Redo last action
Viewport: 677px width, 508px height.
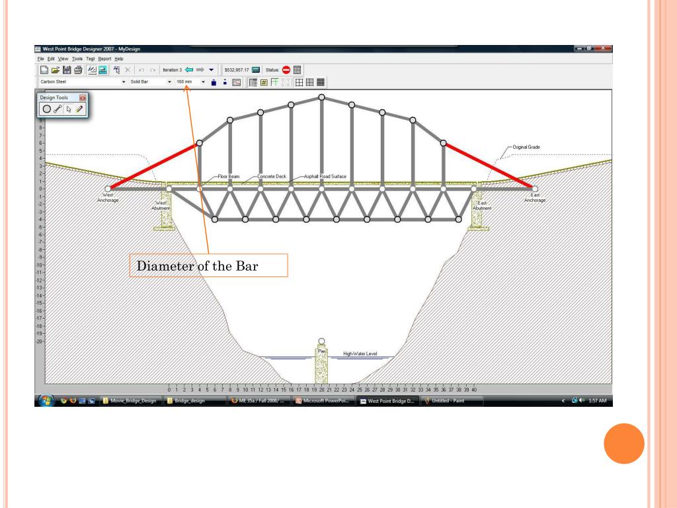[x=153, y=70]
